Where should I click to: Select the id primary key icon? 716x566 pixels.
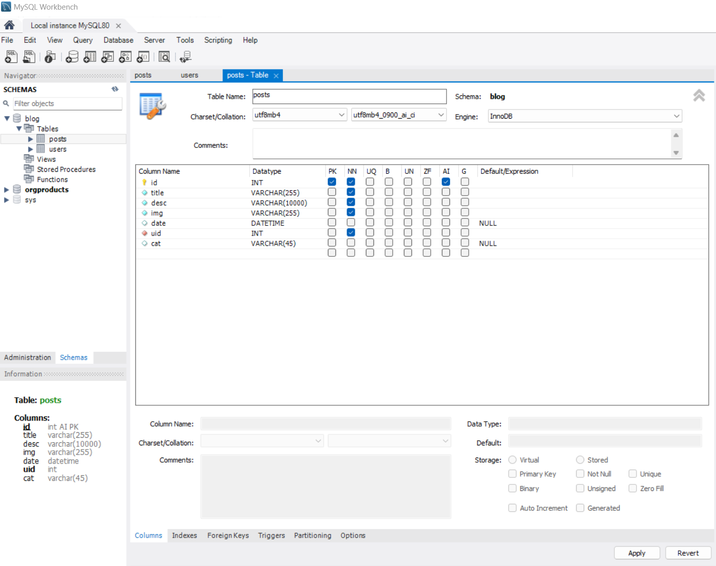[x=144, y=182]
